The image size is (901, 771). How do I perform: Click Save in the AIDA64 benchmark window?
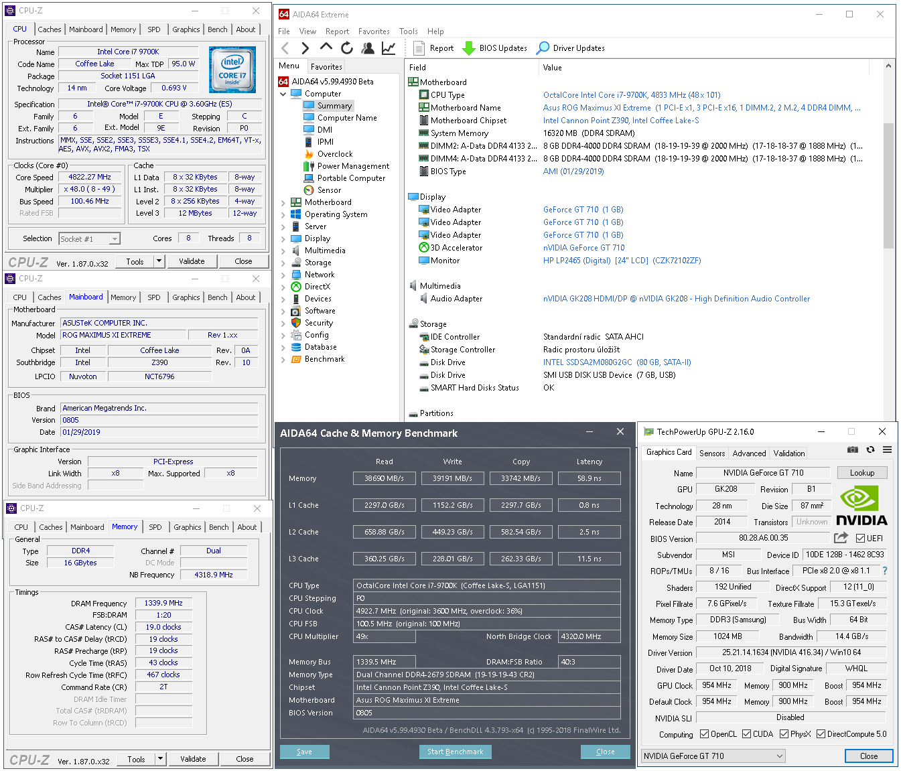coord(305,752)
